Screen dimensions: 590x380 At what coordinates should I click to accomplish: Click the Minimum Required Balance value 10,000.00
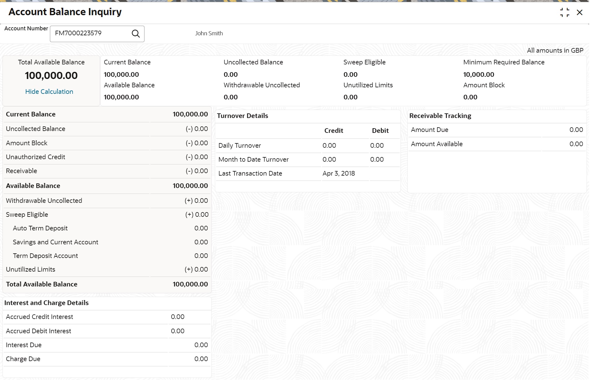[479, 75]
